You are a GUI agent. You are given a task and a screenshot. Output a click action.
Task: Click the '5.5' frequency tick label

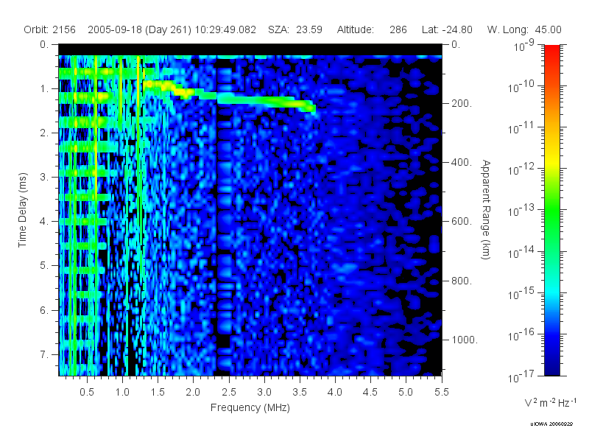tap(441, 392)
